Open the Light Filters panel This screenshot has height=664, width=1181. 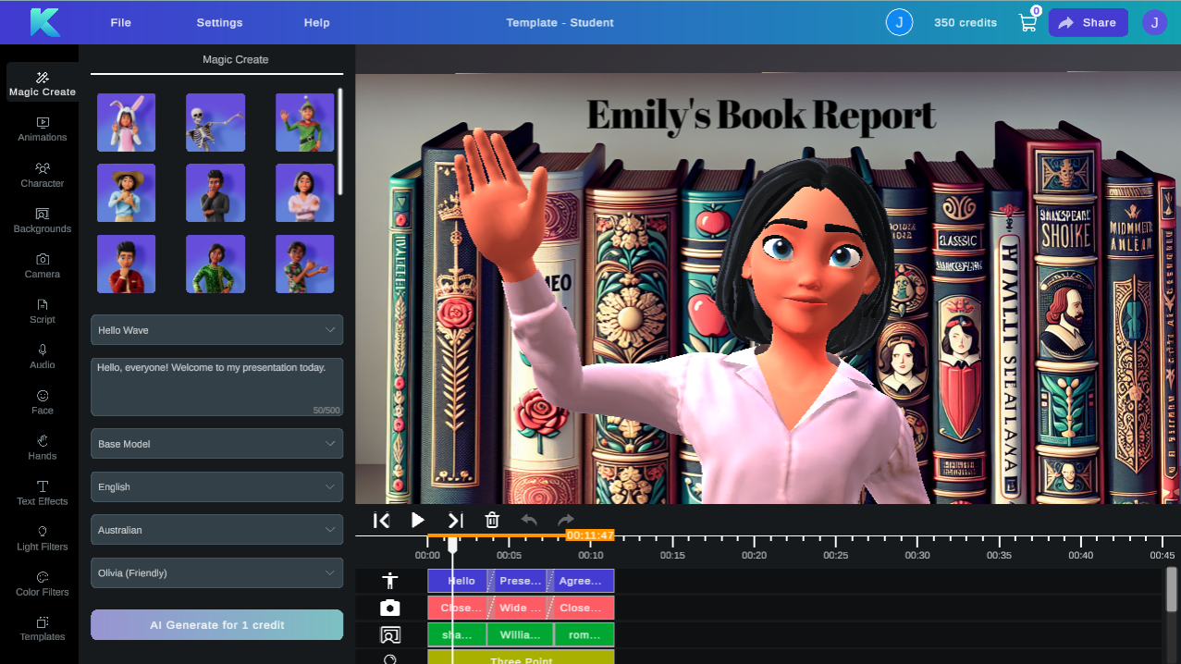click(x=42, y=538)
